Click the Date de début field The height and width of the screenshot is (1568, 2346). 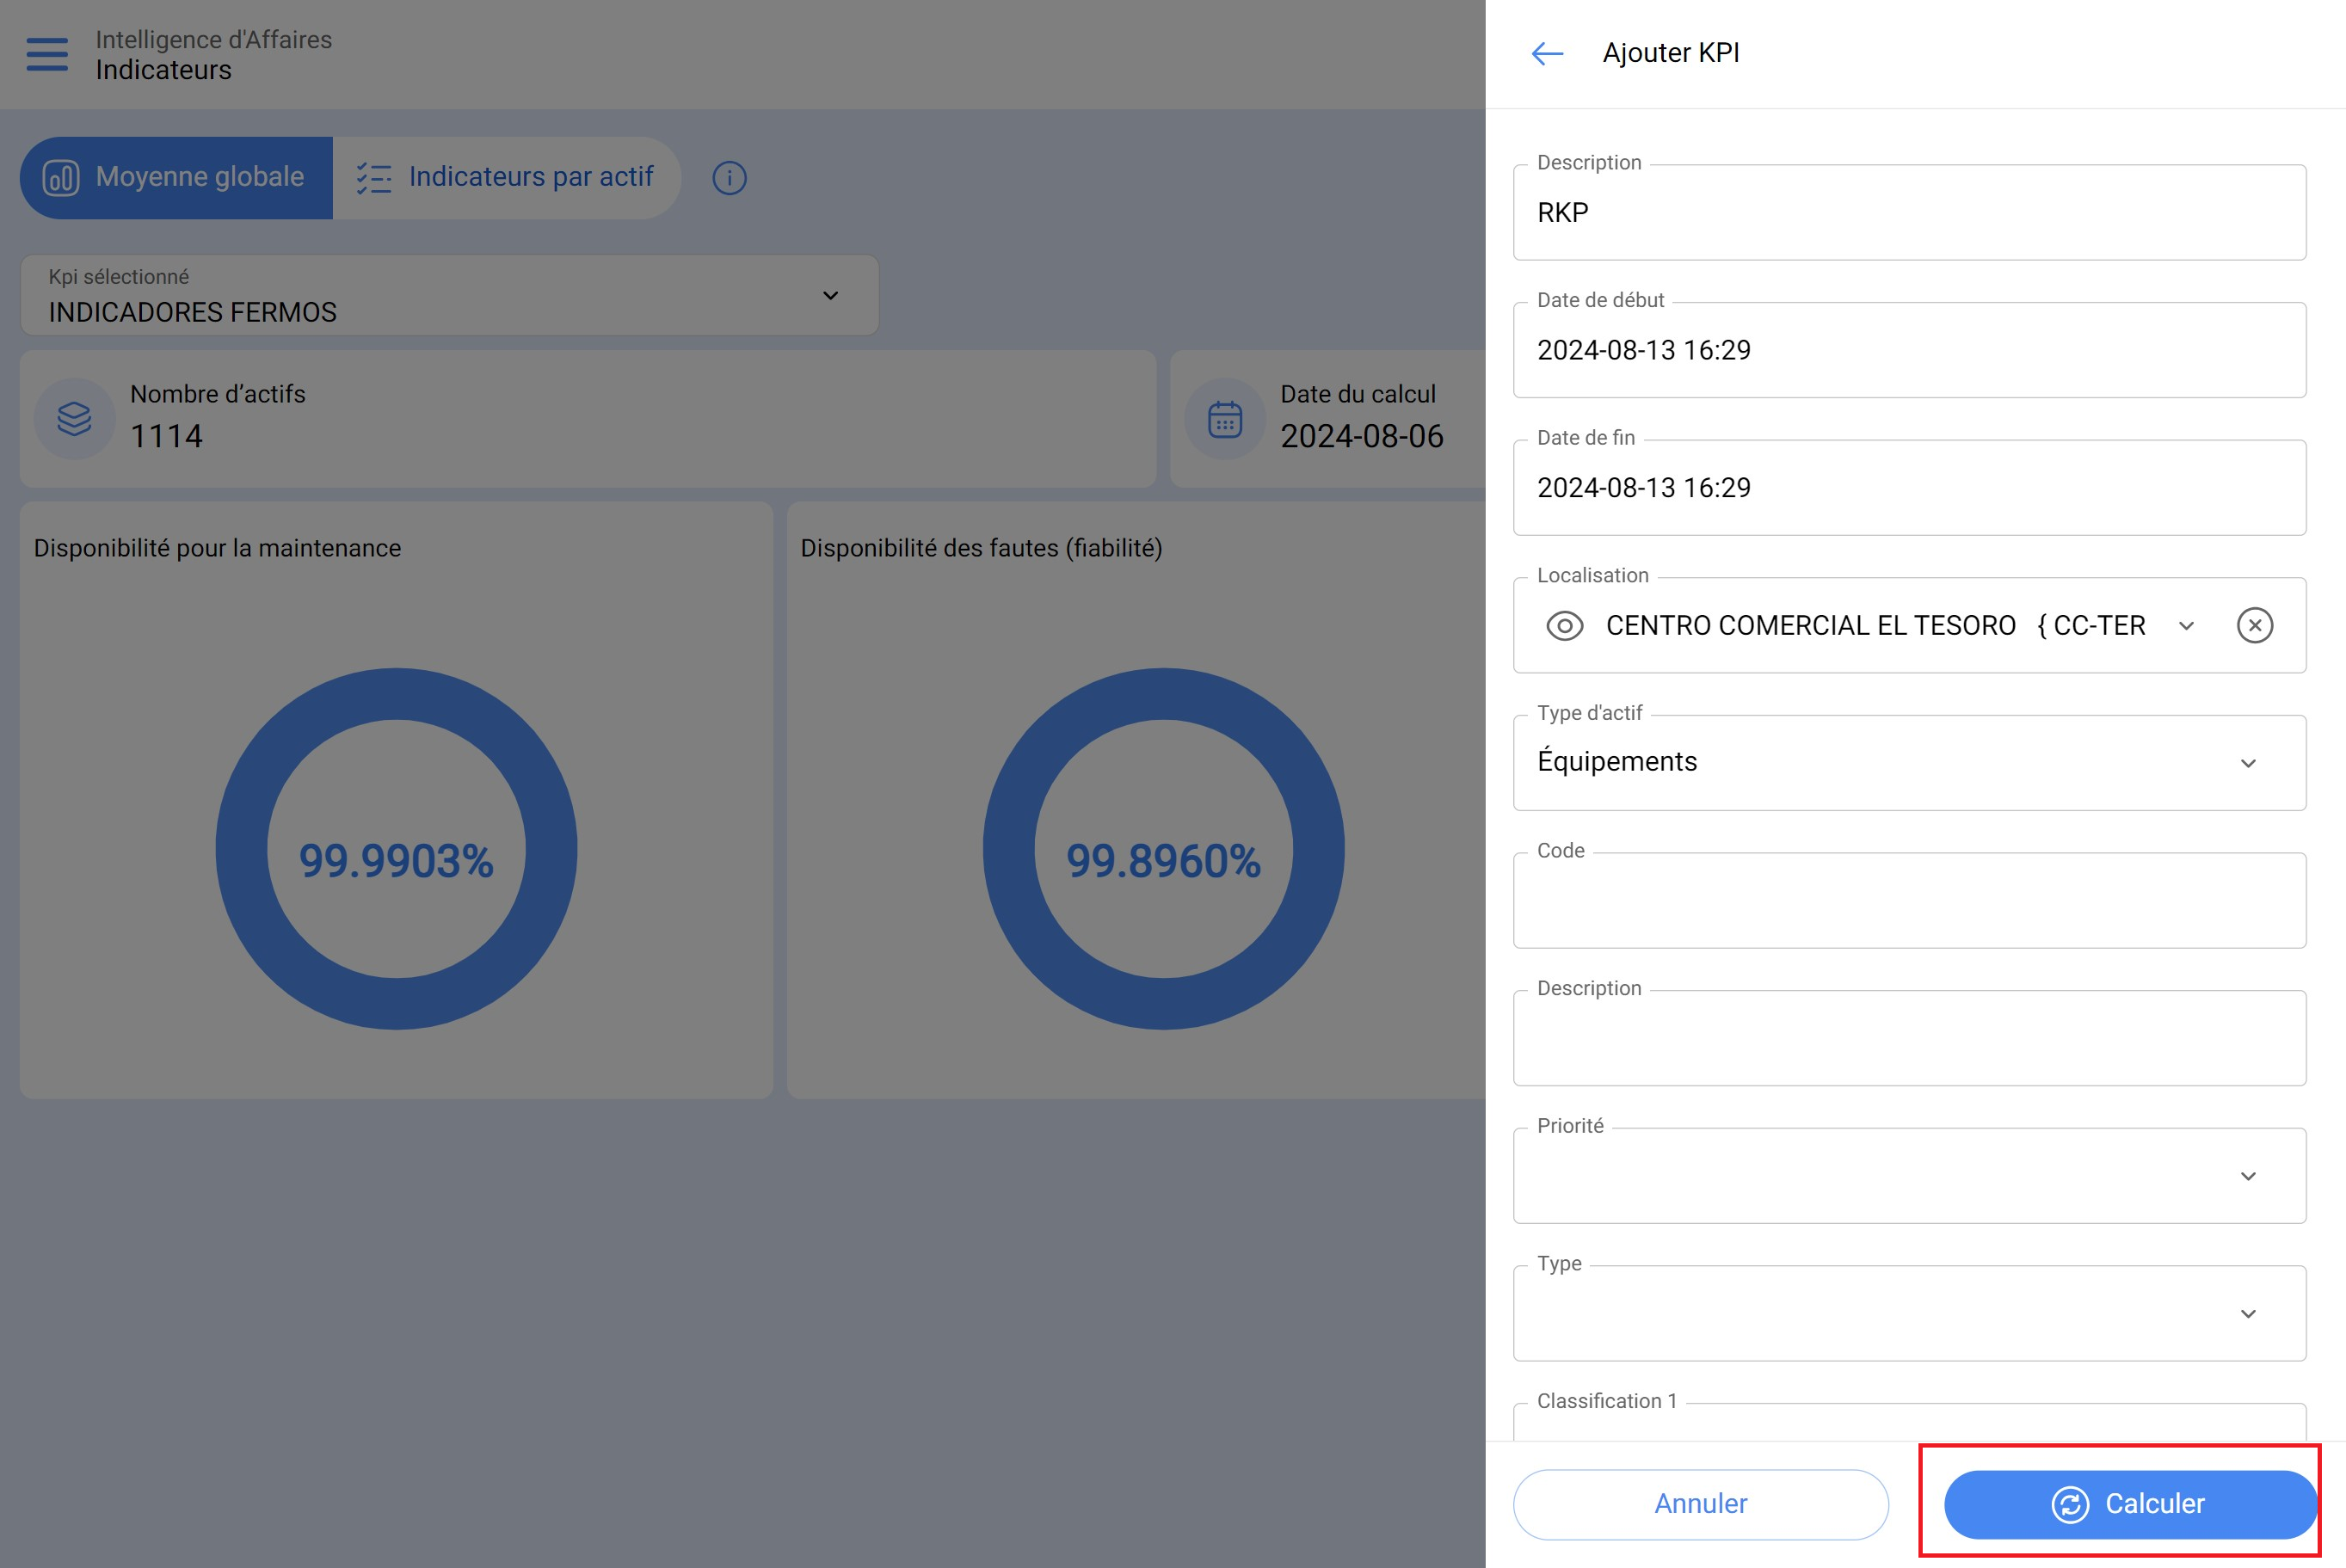tap(1909, 350)
